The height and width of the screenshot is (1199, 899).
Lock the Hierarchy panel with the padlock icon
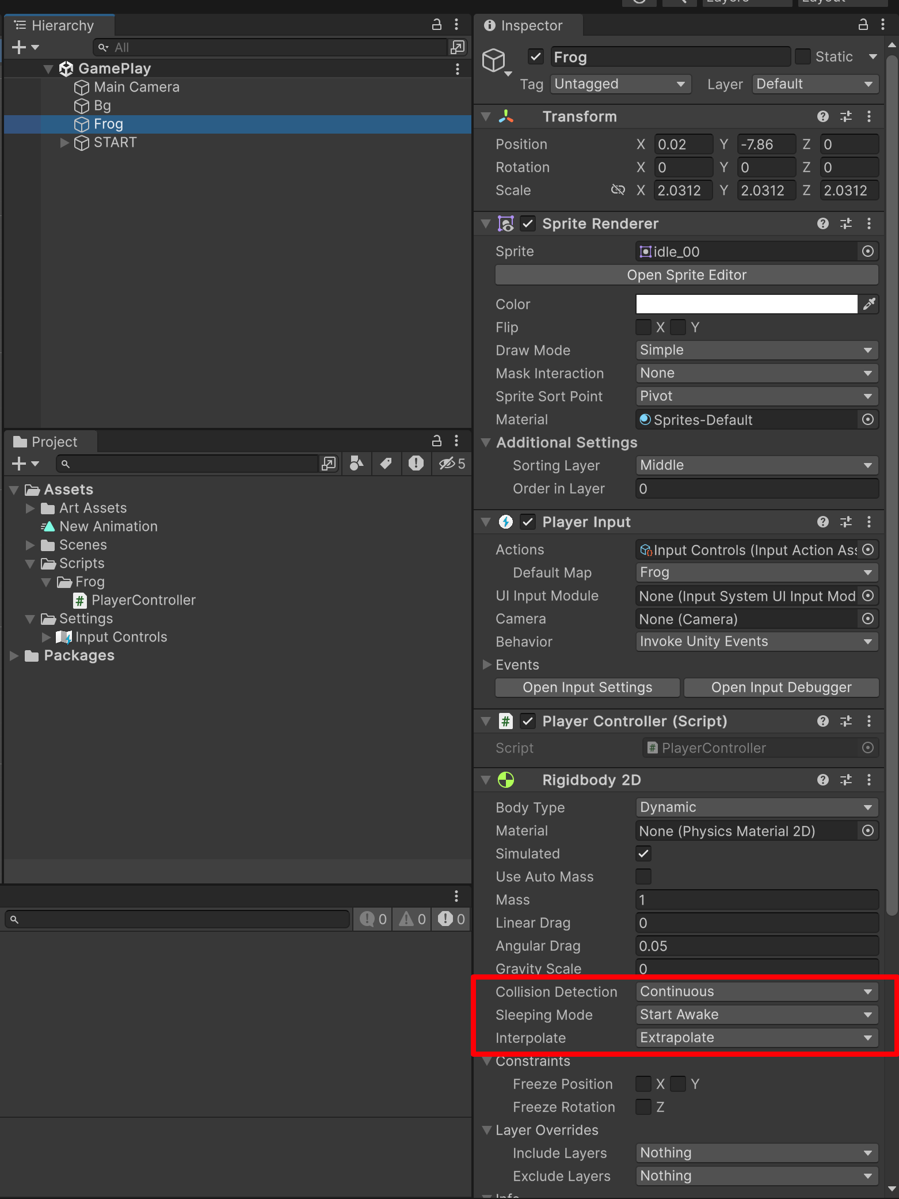click(437, 25)
